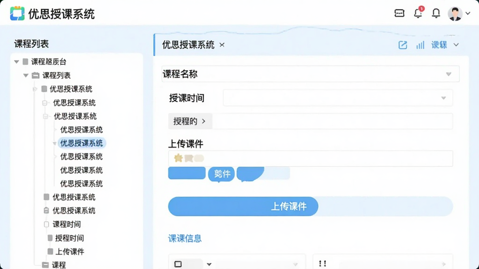Open the 授课时间 dropdown
This screenshot has height=269, width=479.
338,98
